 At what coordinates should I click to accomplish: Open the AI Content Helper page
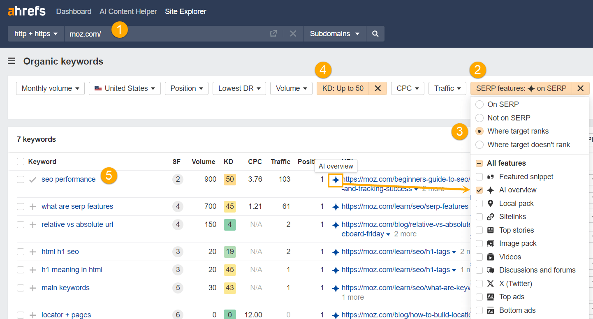tap(128, 11)
